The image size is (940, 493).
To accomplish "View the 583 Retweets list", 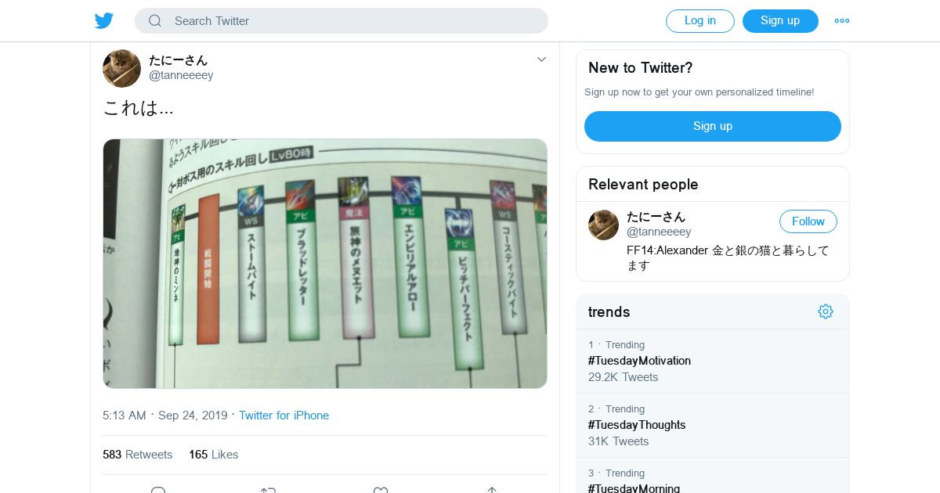I will point(137,455).
